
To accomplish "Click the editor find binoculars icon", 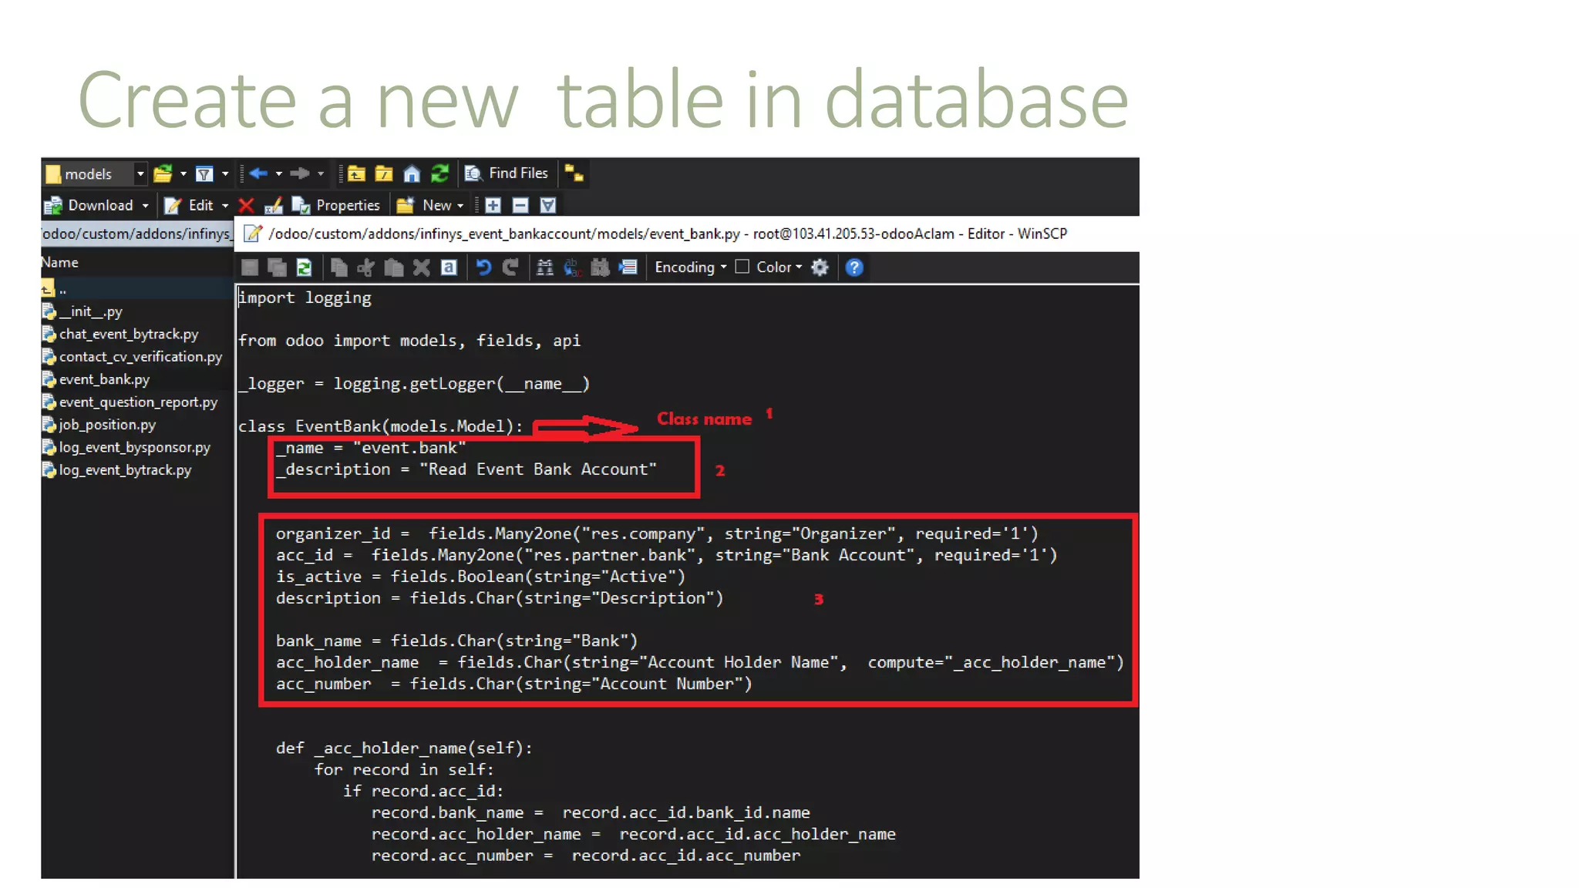I will [x=544, y=267].
